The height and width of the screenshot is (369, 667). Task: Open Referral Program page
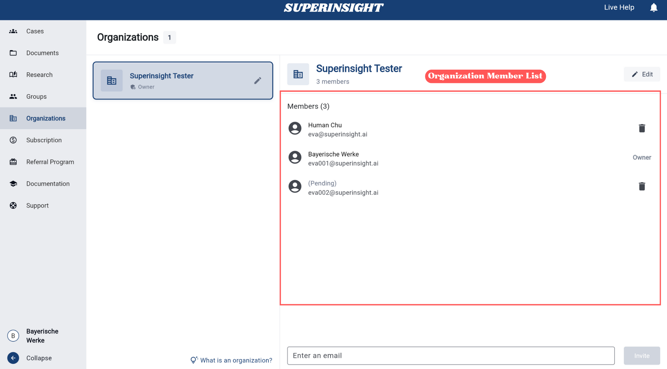point(43,162)
